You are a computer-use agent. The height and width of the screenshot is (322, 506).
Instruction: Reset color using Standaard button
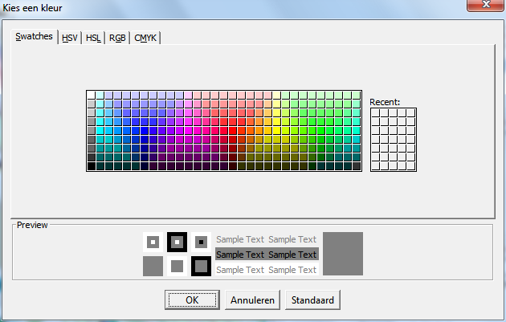coord(312,300)
